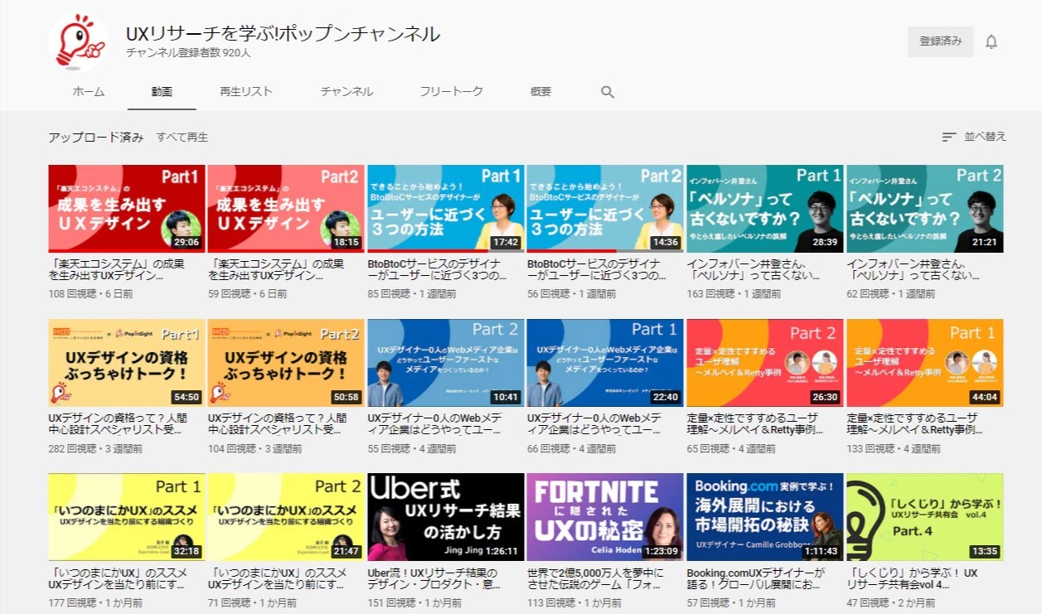
Task: Click the すべて再生 play all link
Action: tap(182, 137)
